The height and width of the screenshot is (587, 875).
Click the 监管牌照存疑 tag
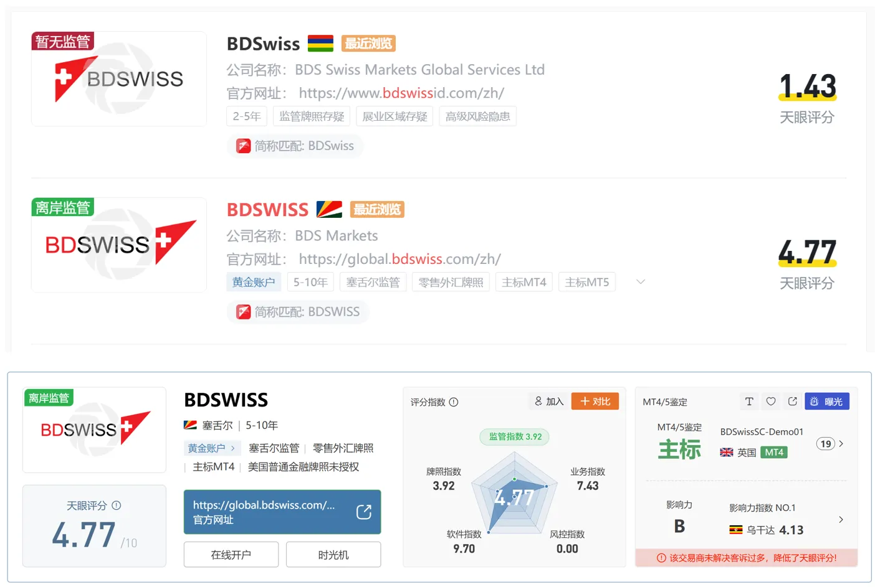(x=312, y=116)
